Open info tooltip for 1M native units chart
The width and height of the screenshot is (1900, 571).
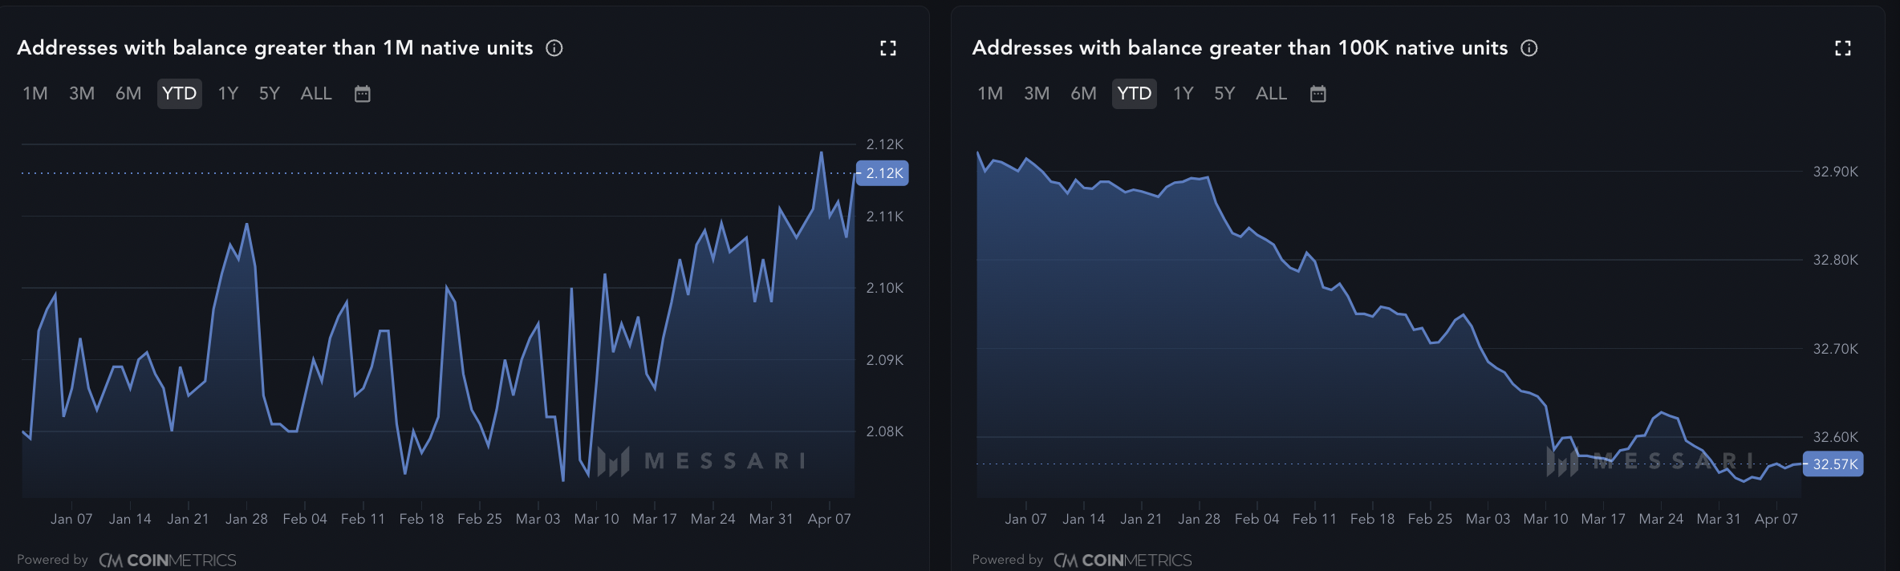554,48
